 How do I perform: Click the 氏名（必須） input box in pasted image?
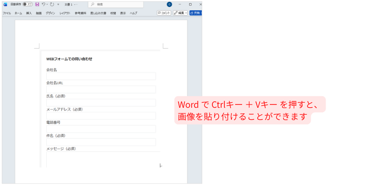click(101, 103)
